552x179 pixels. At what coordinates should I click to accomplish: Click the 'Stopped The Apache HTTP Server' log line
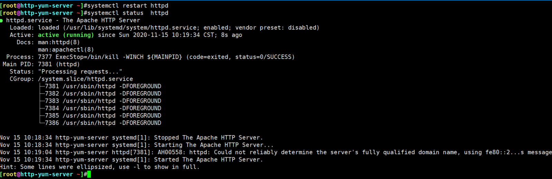[131, 138]
